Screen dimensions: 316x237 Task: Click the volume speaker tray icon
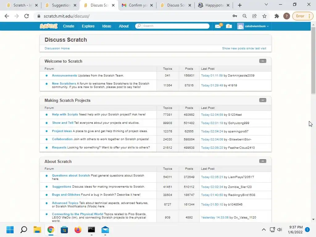click(x=280, y=230)
